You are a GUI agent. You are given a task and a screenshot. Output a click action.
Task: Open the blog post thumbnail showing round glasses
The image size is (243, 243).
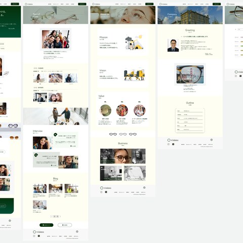56,188
